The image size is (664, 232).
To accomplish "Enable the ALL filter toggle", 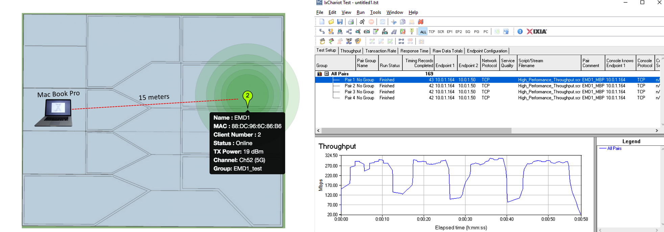I will [x=423, y=31].
